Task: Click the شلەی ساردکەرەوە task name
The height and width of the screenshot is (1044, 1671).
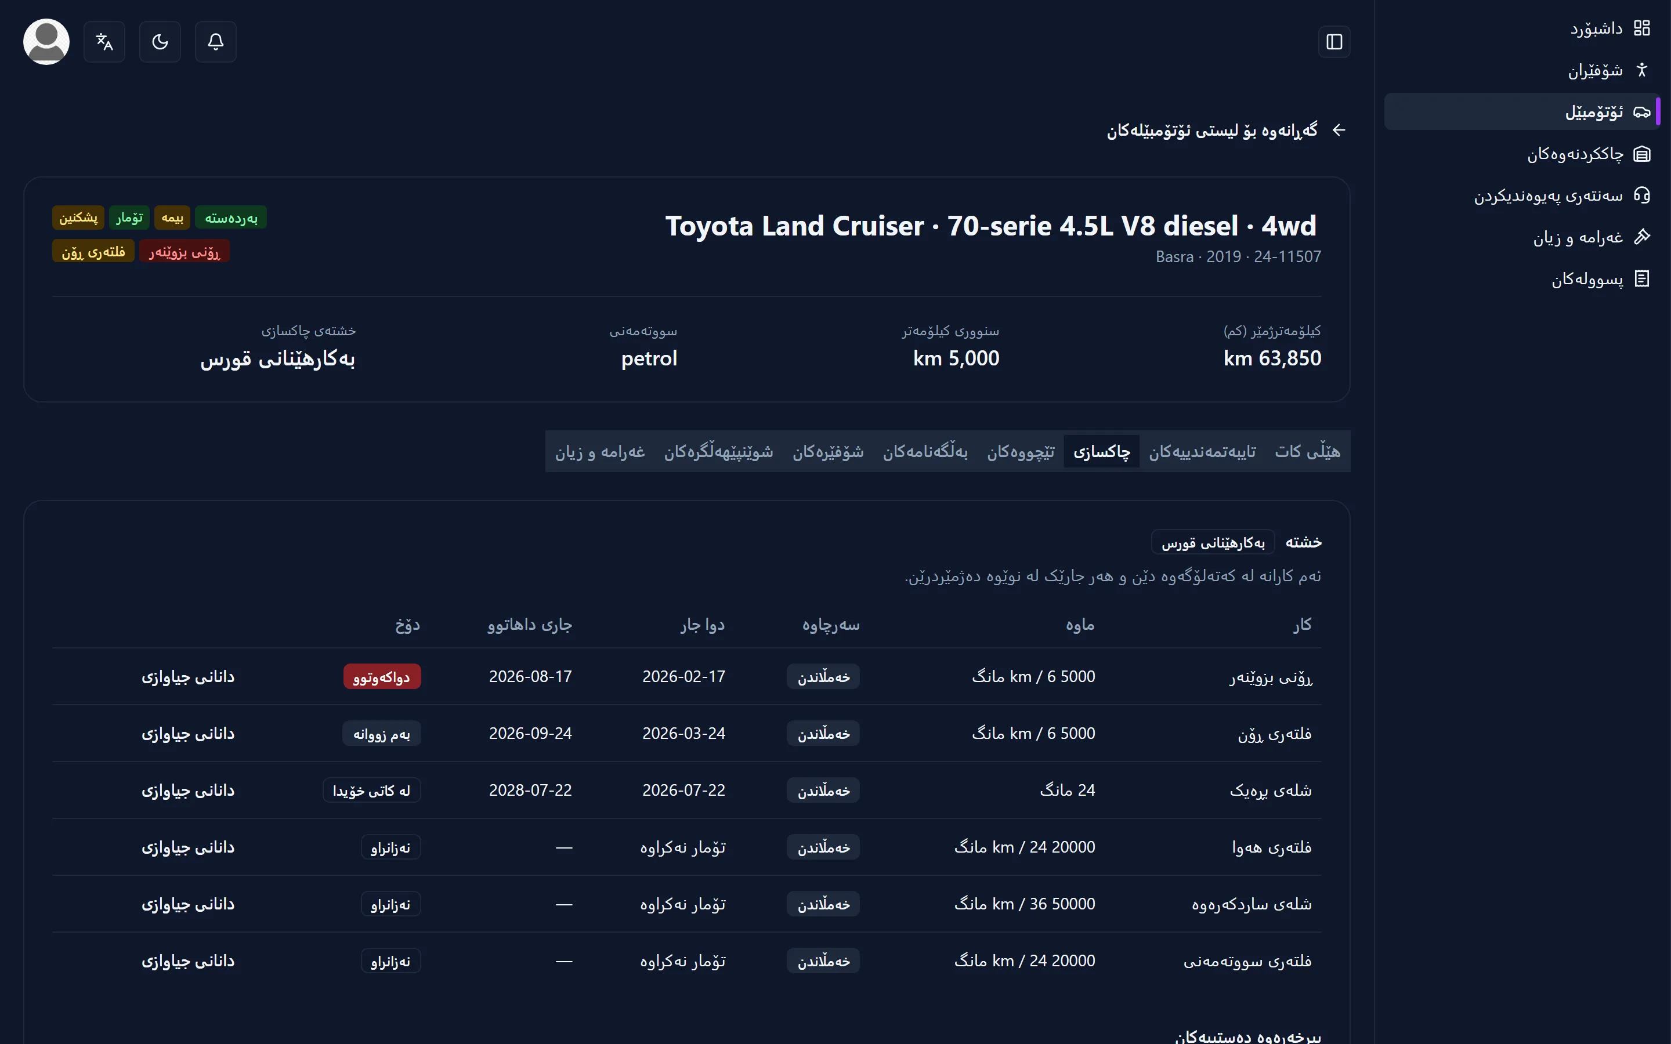Action: point(1251,904)
